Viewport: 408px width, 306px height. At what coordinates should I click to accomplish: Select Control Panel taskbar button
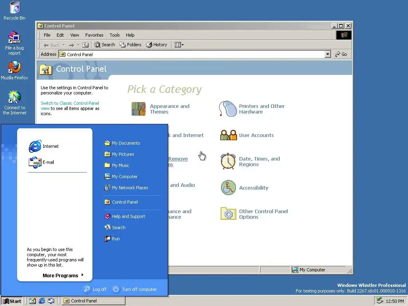pyautogui.click(x=94, y=301)
